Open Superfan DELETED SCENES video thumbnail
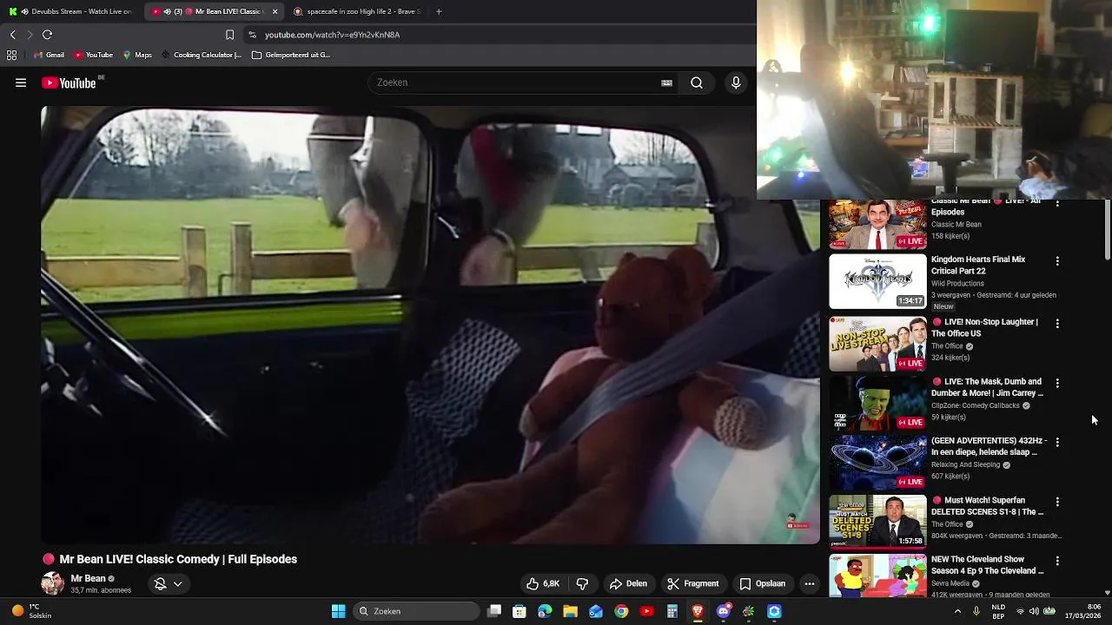This screenshot has height=625, width=1112. (x=877, y=522)
